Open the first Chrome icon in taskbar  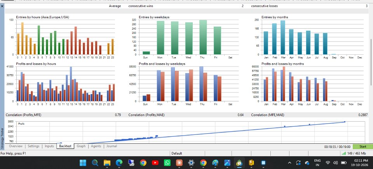[x=143, y=163]
